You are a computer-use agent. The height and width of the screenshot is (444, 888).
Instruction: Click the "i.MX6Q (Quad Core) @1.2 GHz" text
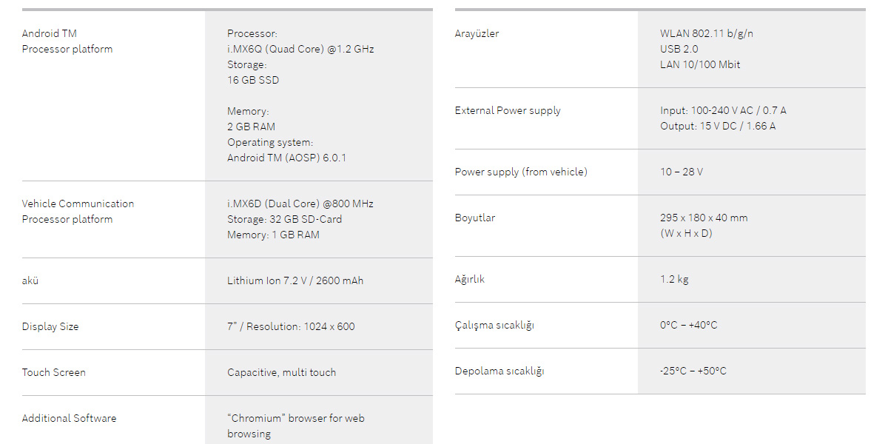[300, 49]
